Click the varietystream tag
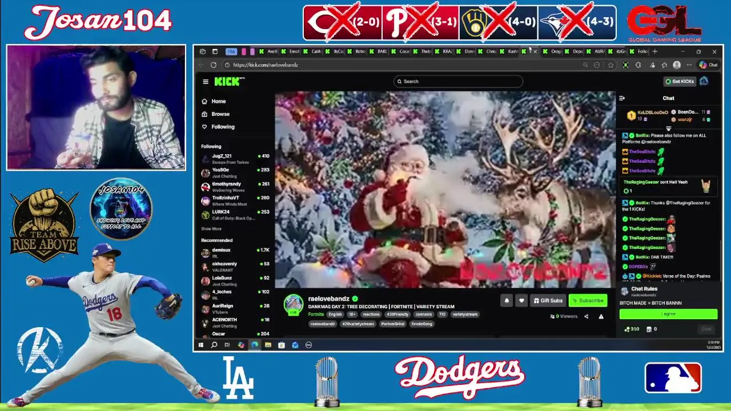Viewport: 731px width, 411px height. (x=465, y=314)
